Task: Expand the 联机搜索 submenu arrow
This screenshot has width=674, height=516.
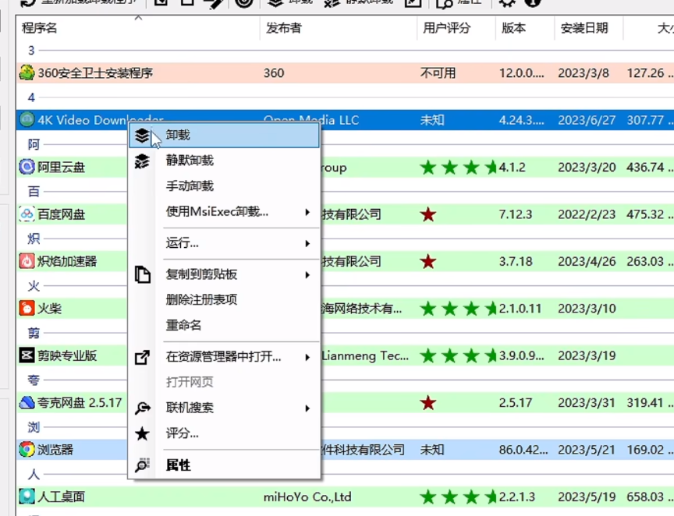Action: [307, 408]
